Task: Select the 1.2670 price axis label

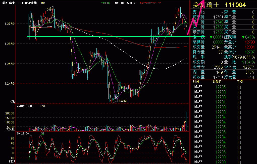Action: (9, 44)
